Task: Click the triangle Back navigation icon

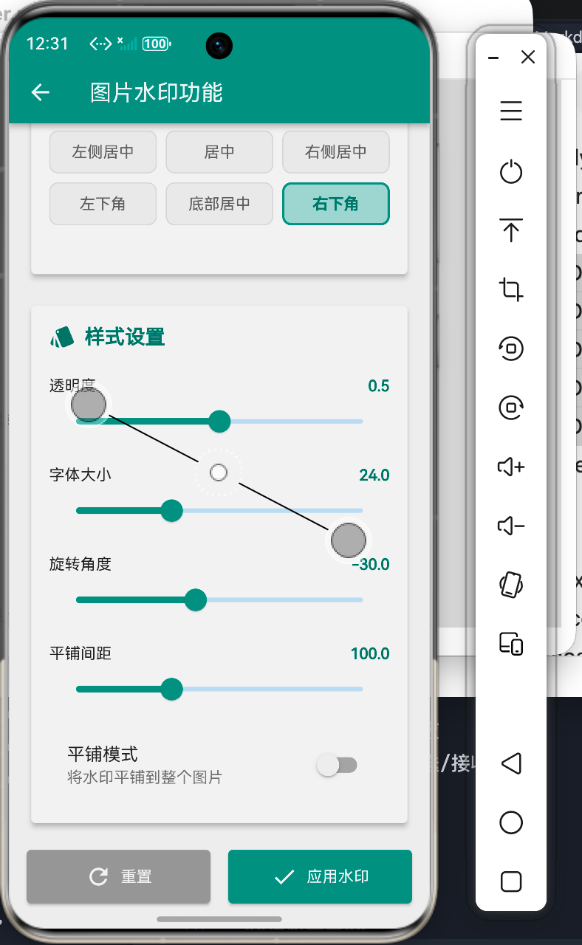Action: [x=511, y=763]
